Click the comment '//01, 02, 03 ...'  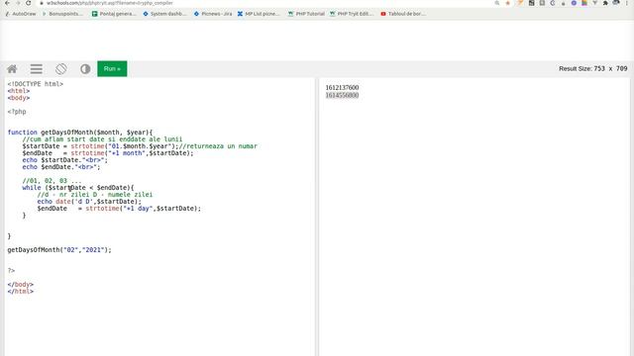click(x=52, y=181)
